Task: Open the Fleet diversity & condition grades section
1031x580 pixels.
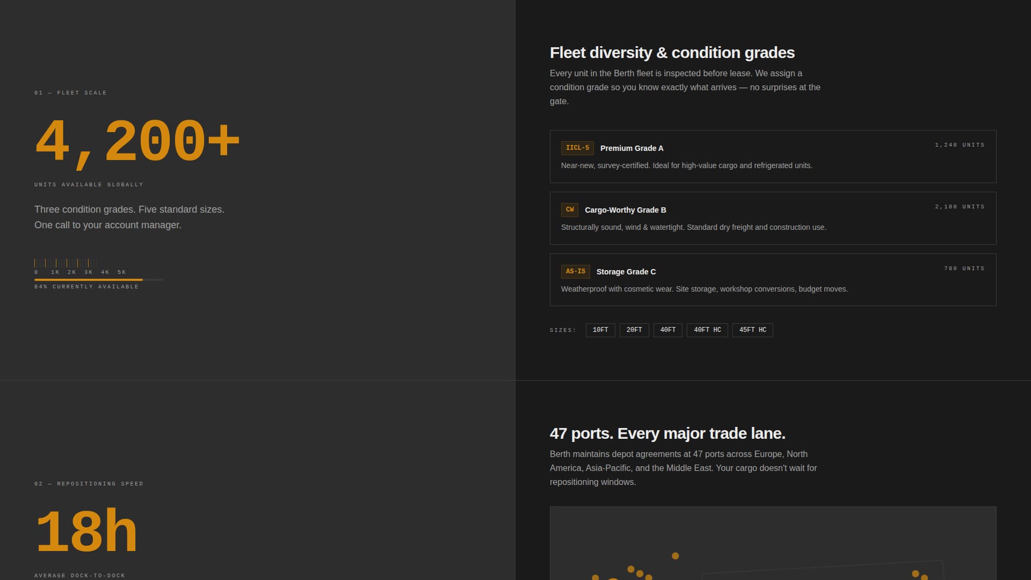Action: (x=672, y=52)
